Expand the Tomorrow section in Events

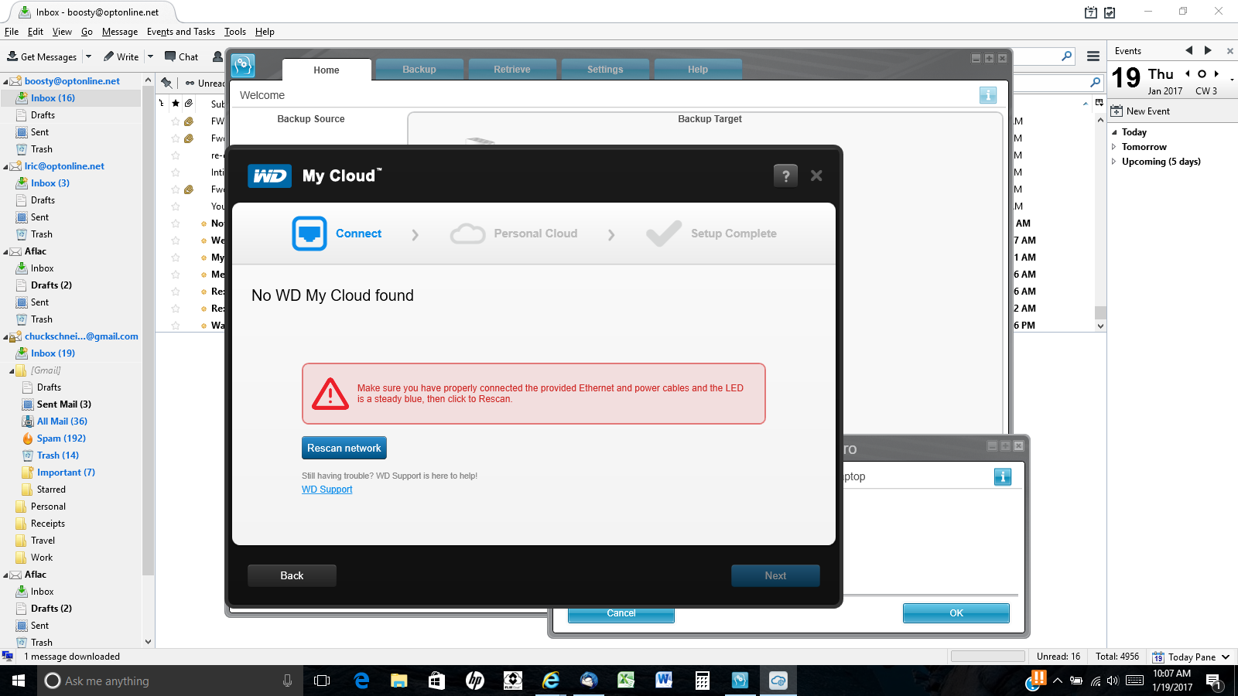[1114, 147]
